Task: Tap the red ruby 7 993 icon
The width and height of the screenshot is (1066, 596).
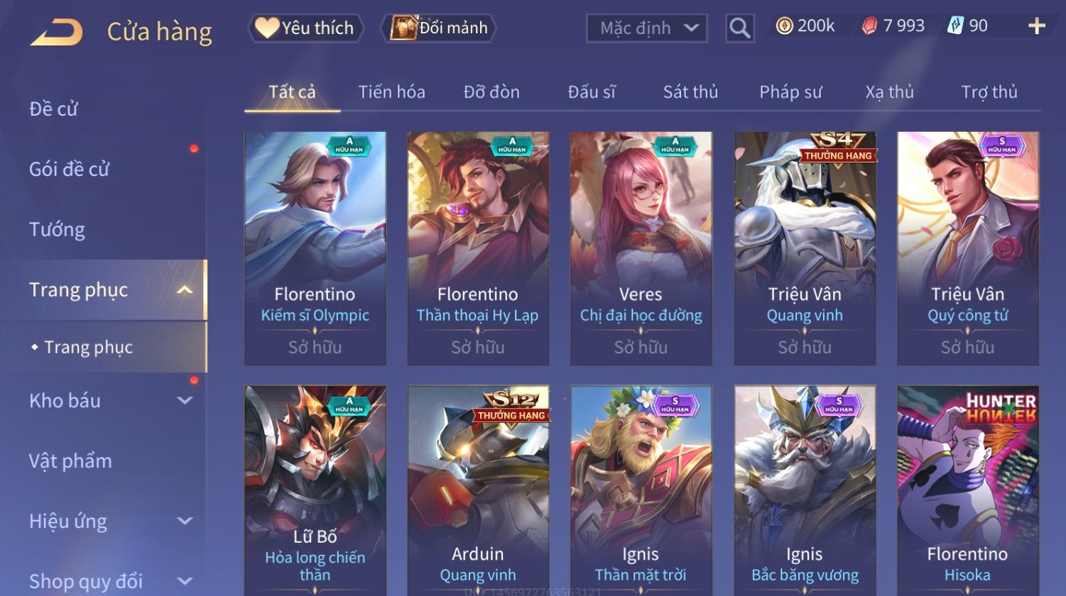Action: click(869, 26)
